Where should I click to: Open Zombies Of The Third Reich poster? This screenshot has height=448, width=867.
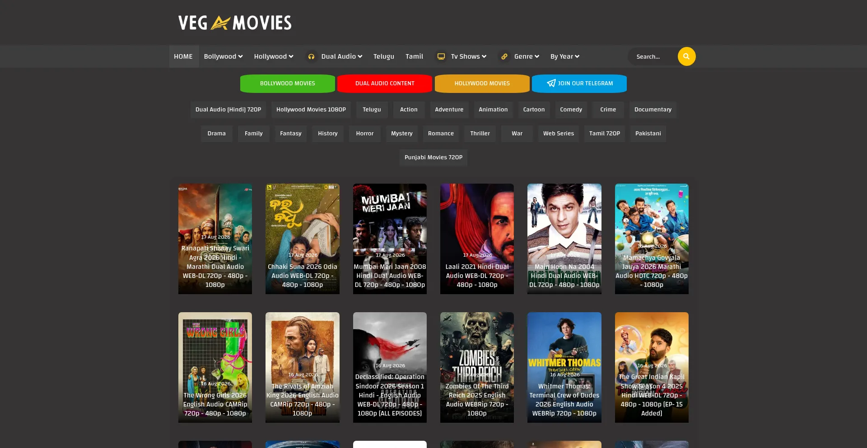pos(477,367)
